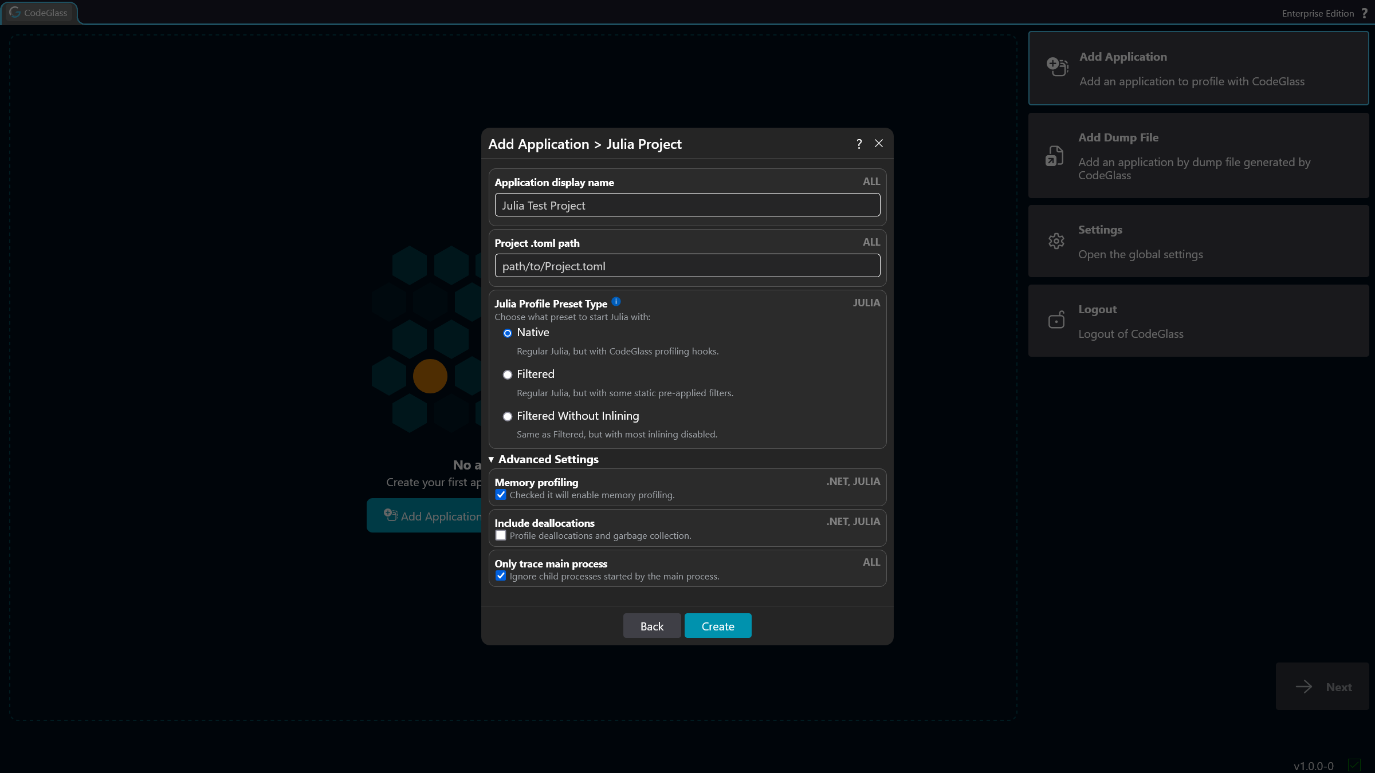Click 'Checked it will enable memory profiling.' text
1375x773 pixels.
click(592, 495)
